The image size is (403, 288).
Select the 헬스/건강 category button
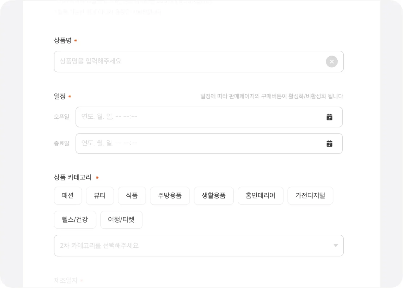(75, 220)
